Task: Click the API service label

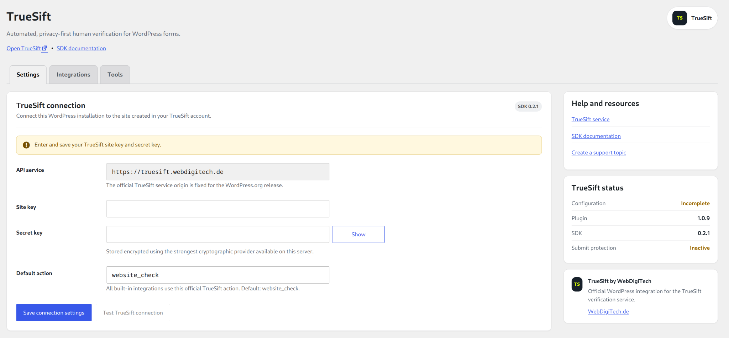Action: [30, 170]
